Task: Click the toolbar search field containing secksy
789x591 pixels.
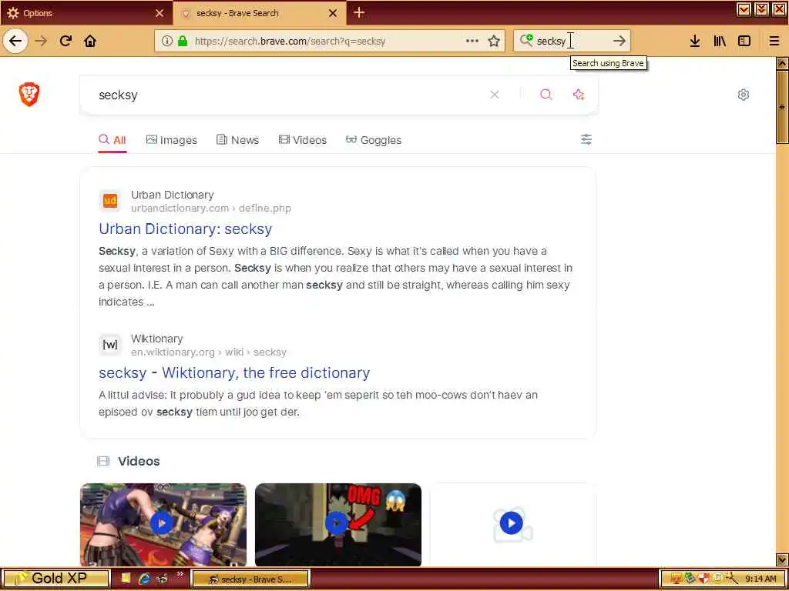Action: click(x=572, y=41)
